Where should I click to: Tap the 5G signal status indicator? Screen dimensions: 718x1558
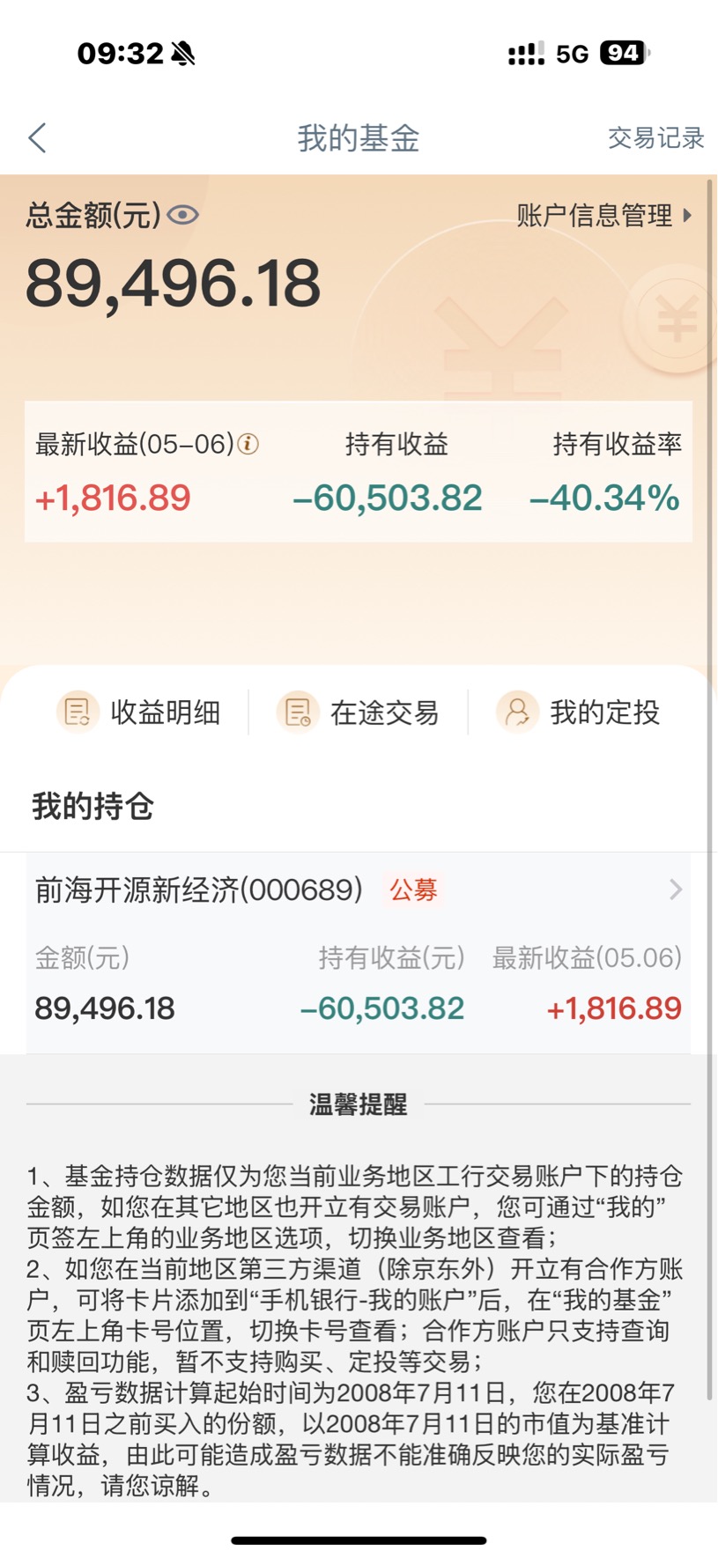[572, 54]
